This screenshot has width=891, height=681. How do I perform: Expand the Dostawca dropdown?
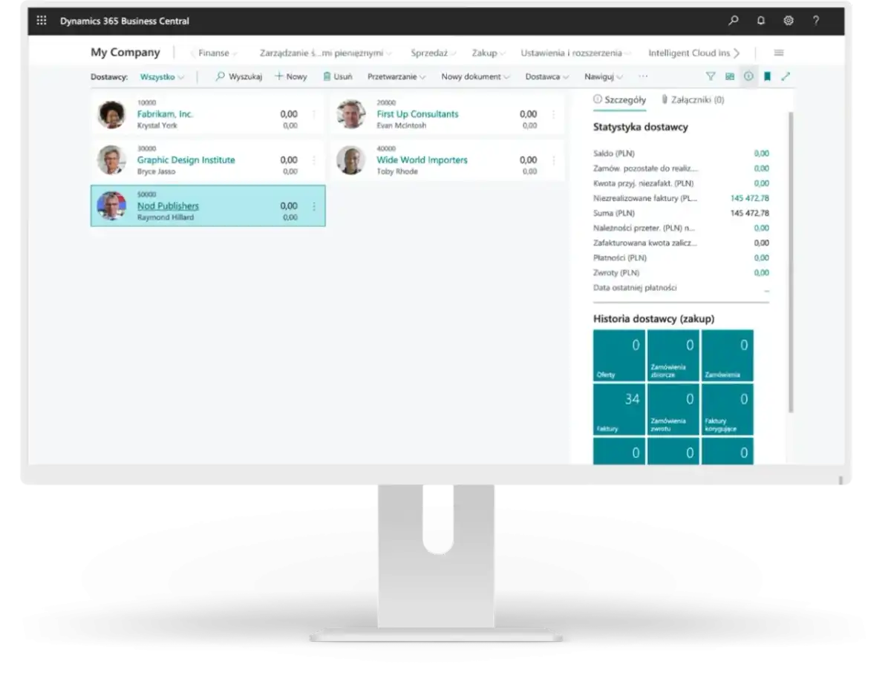(547, 76)
